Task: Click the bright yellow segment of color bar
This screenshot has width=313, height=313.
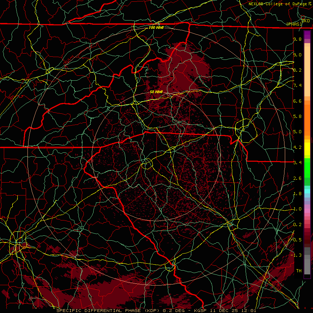Action: [307, 149]
